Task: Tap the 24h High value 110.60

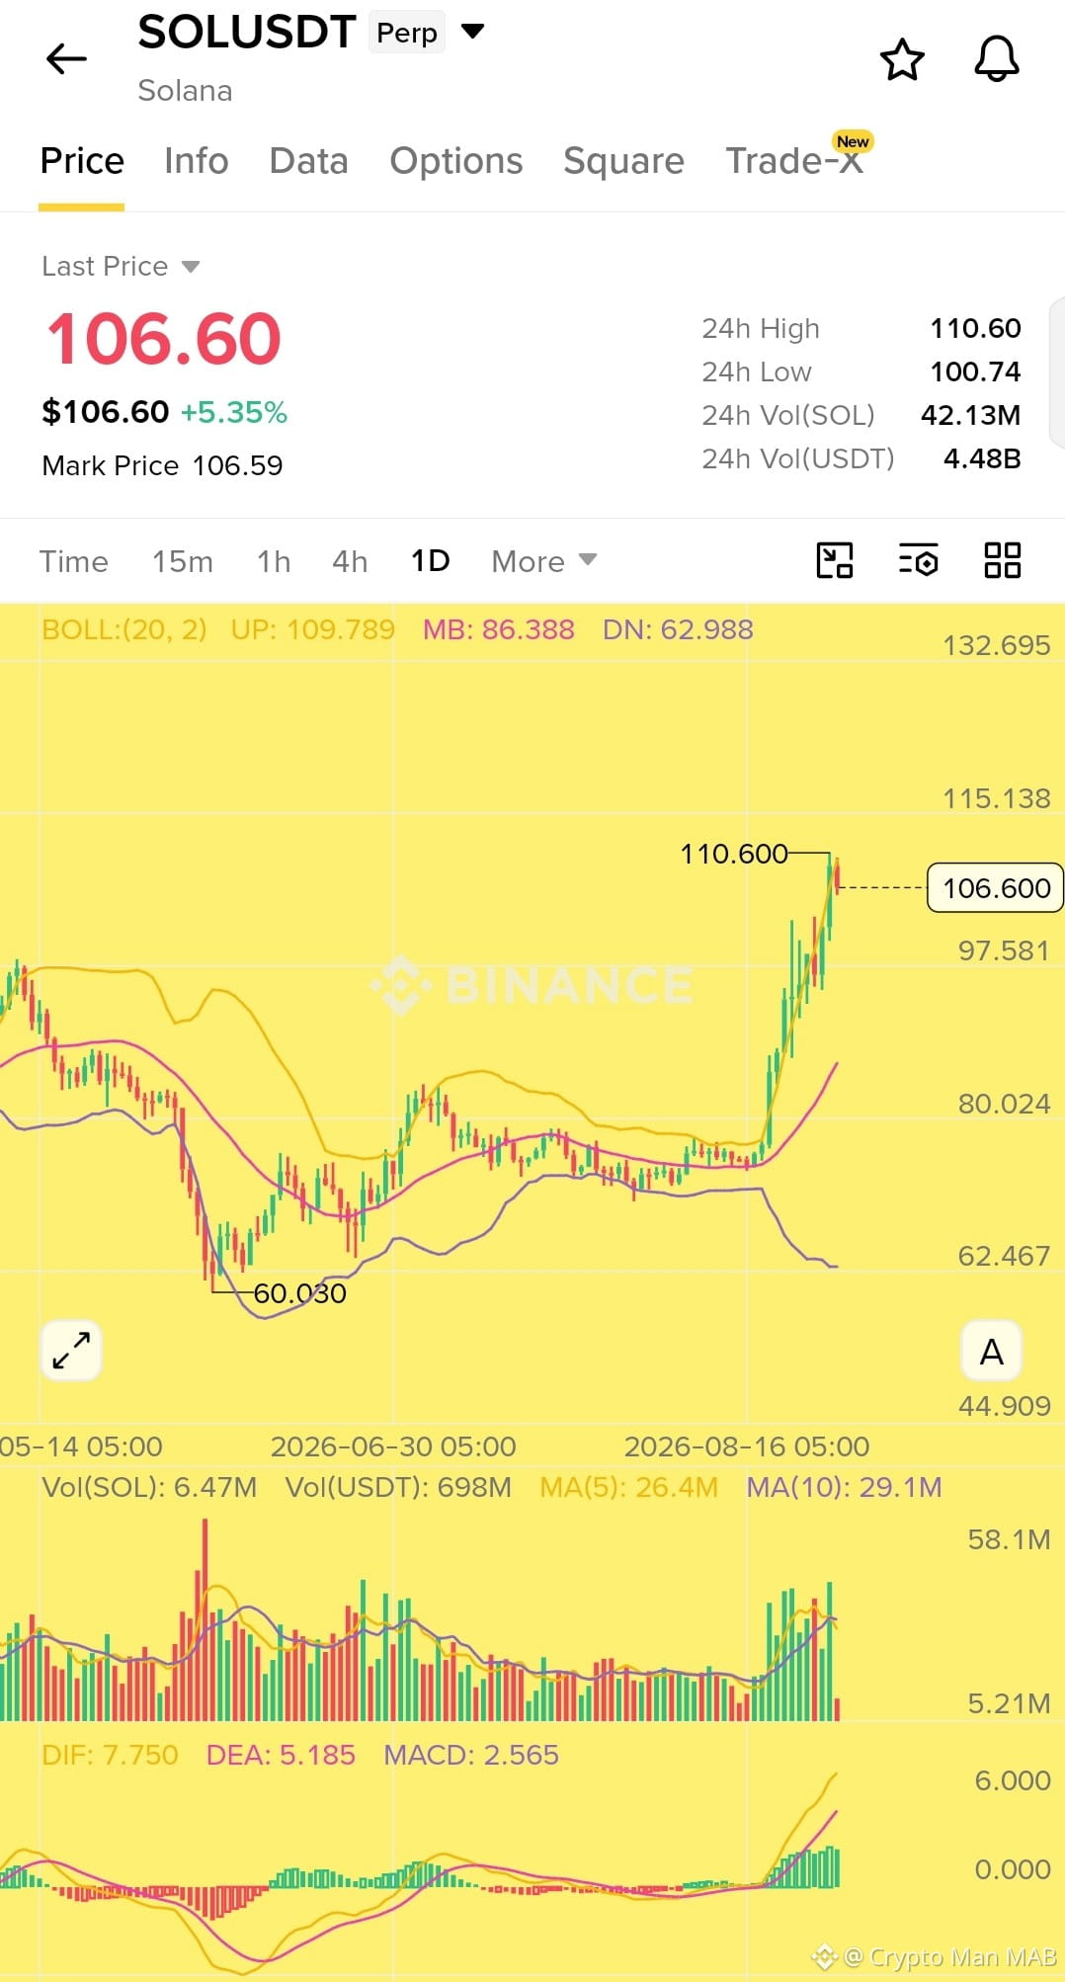Action: pyautogui.click(x=975, y=328)
